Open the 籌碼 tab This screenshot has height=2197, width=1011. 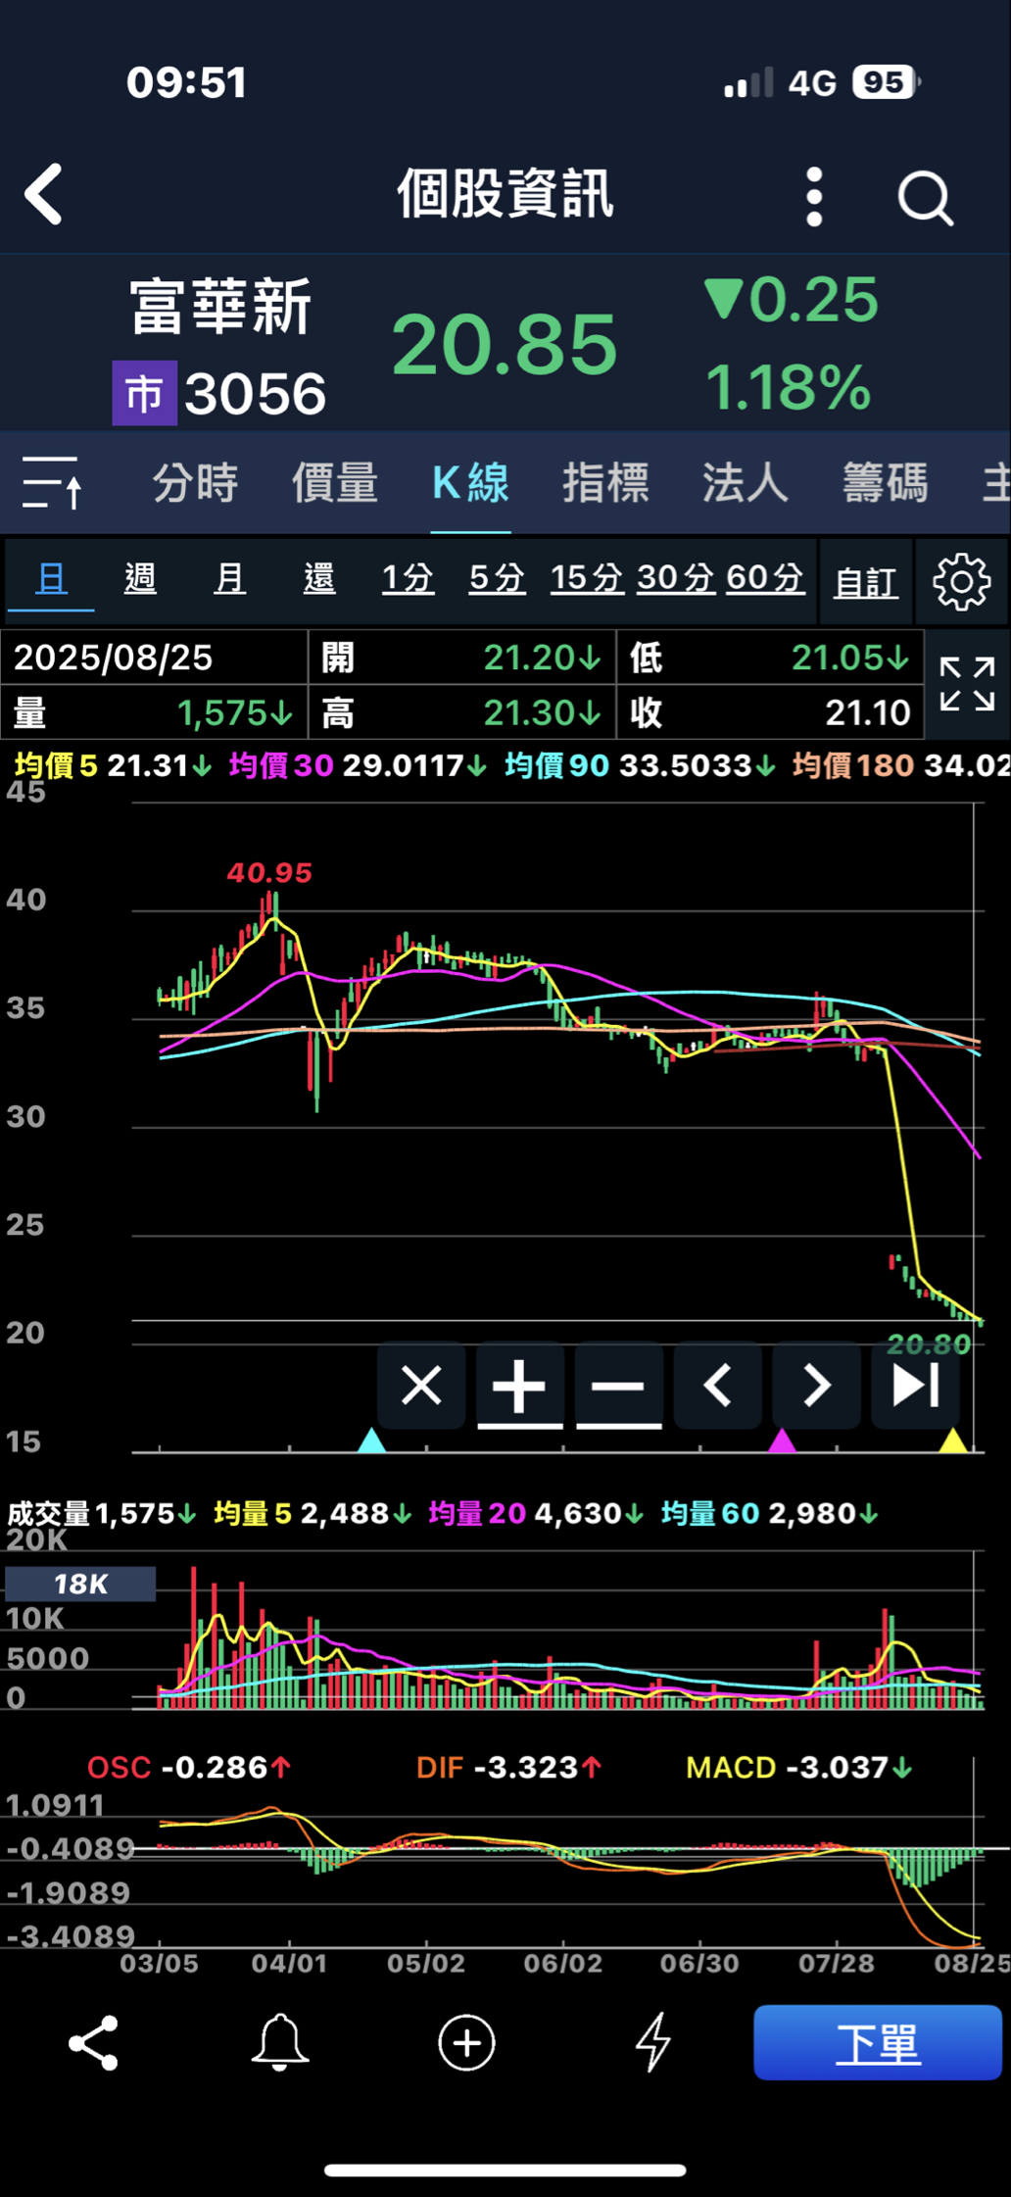[x=886, y=483]
